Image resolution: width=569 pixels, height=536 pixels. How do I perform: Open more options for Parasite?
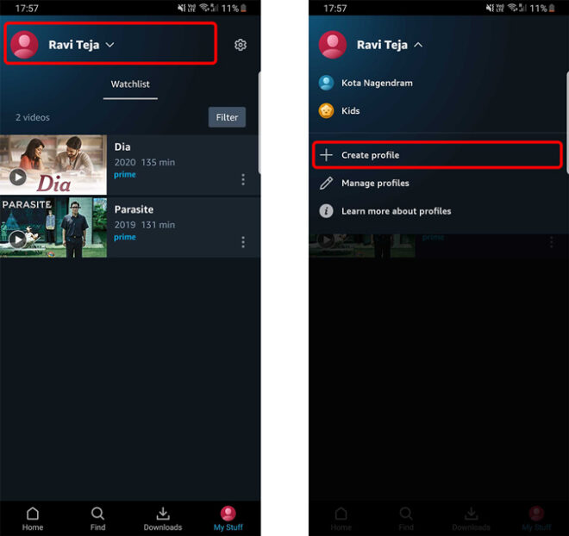point(243,242)
